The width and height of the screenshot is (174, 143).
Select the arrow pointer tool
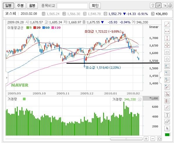167,129
